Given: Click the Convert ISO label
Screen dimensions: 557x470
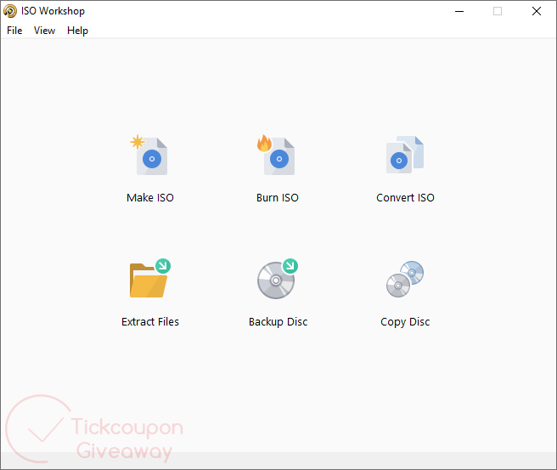Looking at the screenshot, I should coord(405,198).
